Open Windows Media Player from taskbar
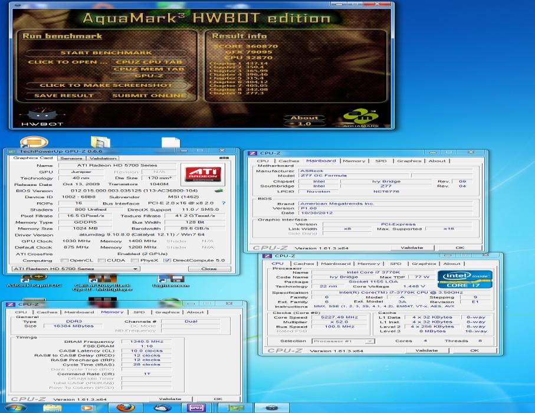This screenshot has width=535, height=413. tap(88, 408)
